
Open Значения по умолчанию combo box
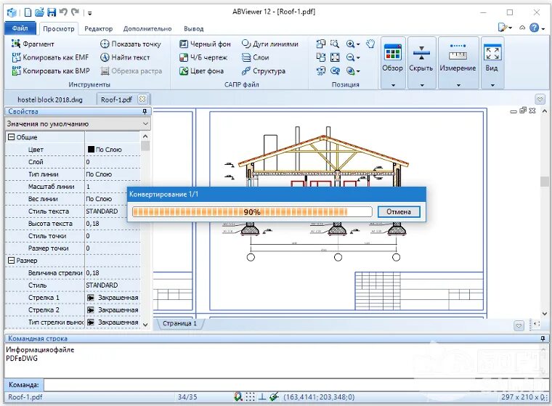click(x=78, y=124)
